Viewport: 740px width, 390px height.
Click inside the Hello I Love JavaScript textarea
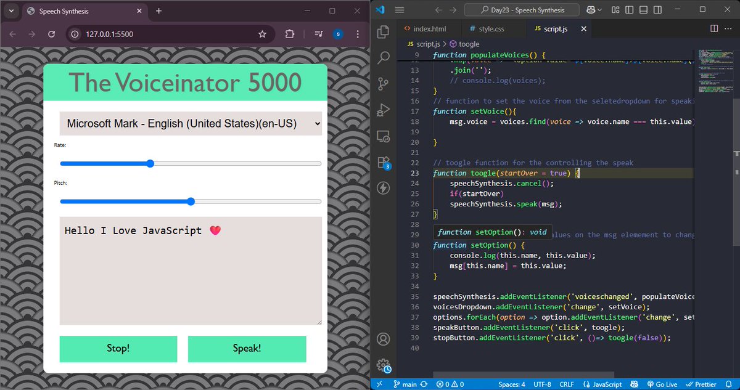pyautogui.click(x=191, y=270)
